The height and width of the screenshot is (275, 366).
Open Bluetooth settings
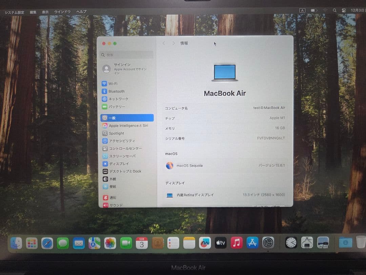[115, 91]
